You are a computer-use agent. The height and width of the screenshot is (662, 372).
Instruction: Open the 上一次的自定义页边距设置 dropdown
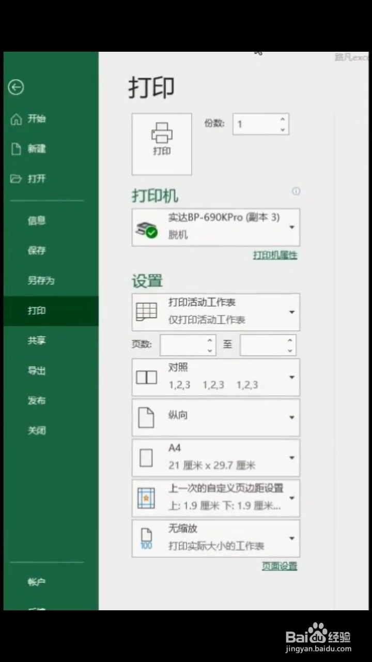216,498
